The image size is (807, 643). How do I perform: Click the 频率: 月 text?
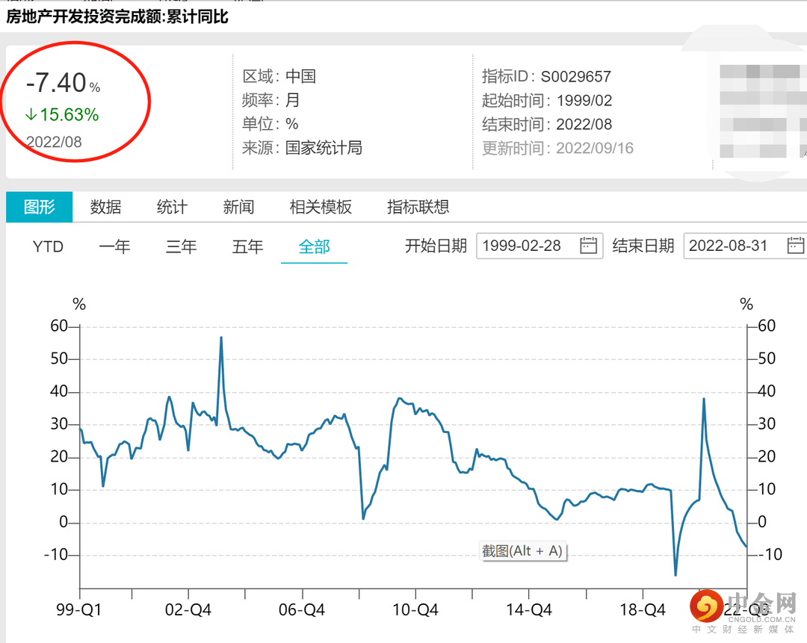(270, 100)
